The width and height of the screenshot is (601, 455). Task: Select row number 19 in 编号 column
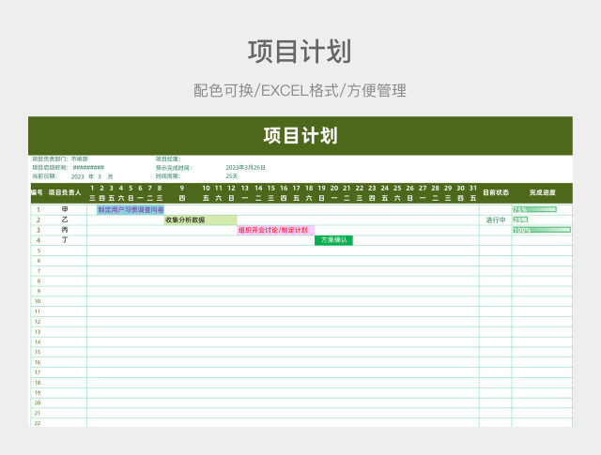38,392
